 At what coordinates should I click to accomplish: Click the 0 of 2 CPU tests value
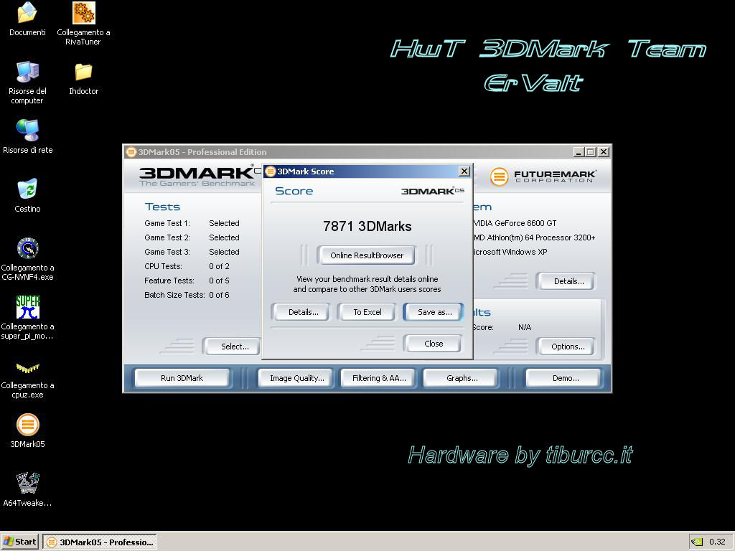[x=219, y=267]
